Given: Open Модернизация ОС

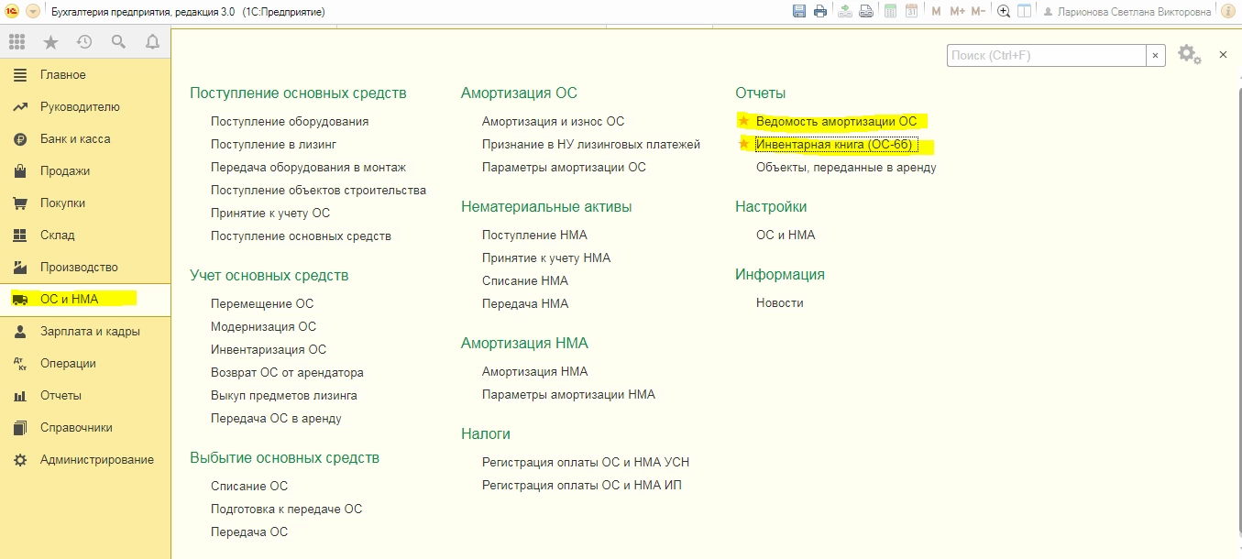Looking at the screenshot, I should click(263, 326).
